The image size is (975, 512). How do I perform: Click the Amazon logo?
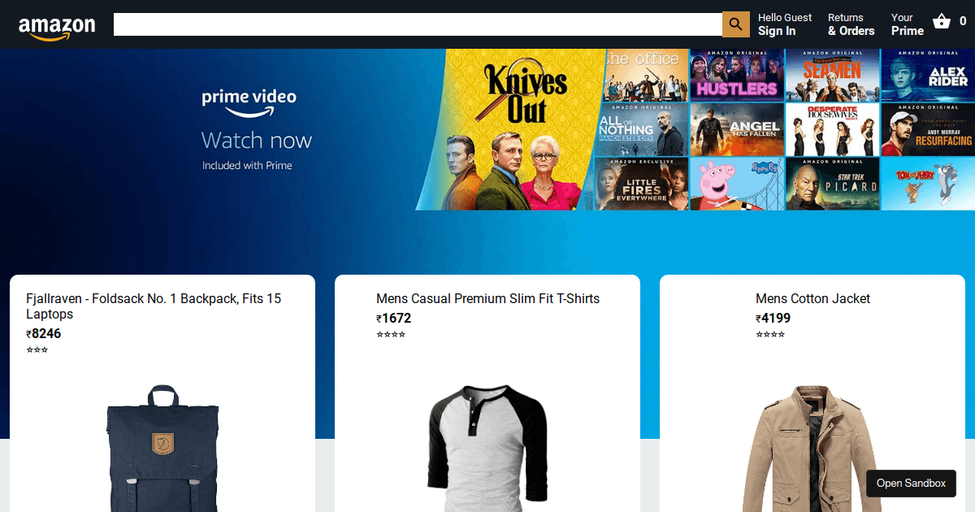(x=57, y=27)
